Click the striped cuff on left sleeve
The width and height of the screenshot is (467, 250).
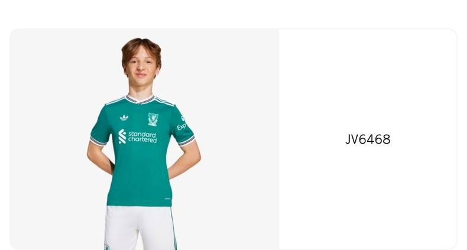98,141
